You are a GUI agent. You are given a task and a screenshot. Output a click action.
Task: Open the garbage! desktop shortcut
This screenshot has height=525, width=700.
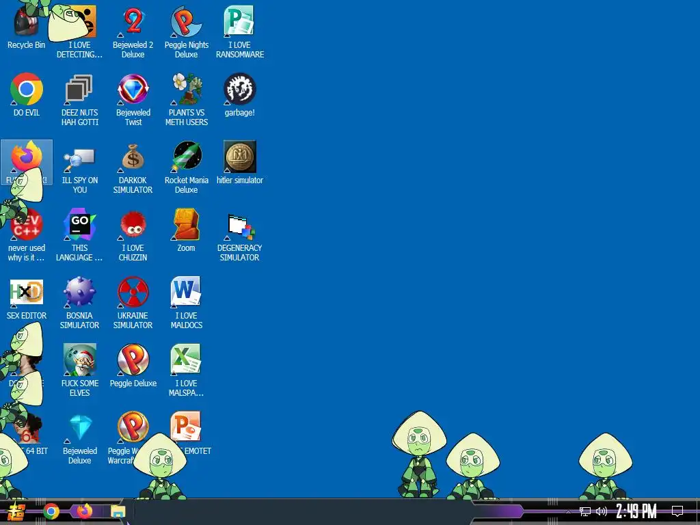240,94
